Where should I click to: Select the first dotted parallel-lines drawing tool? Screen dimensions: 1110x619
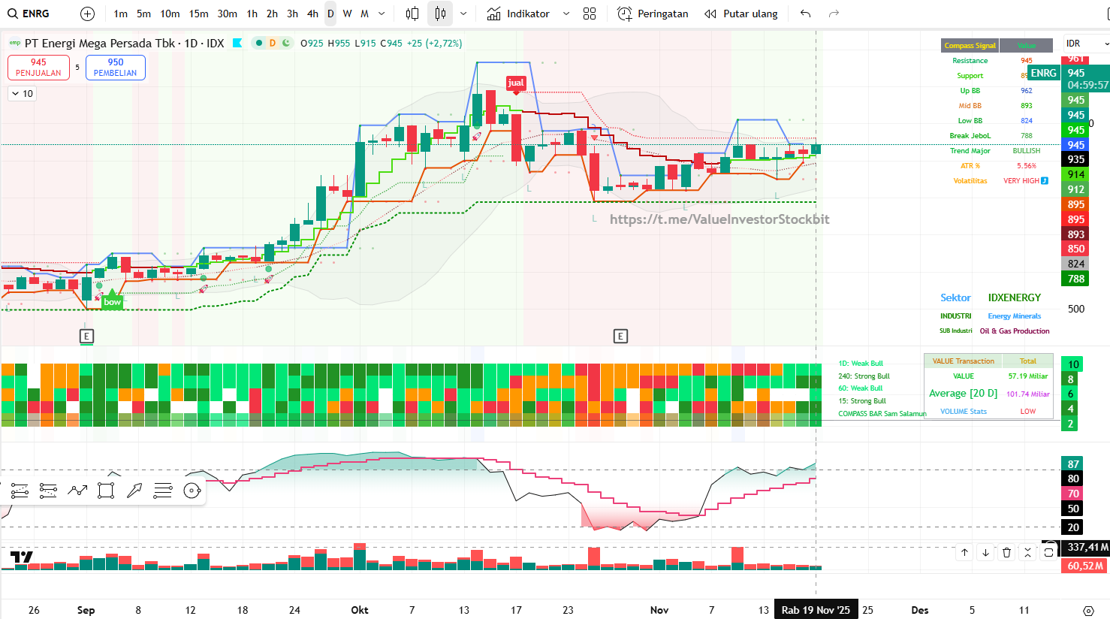(x=20, y=491)
